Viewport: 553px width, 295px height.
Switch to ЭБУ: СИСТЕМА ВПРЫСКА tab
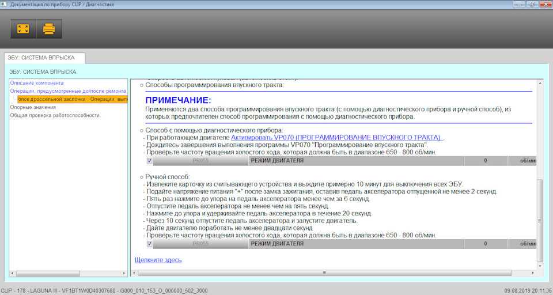(44, 58)
